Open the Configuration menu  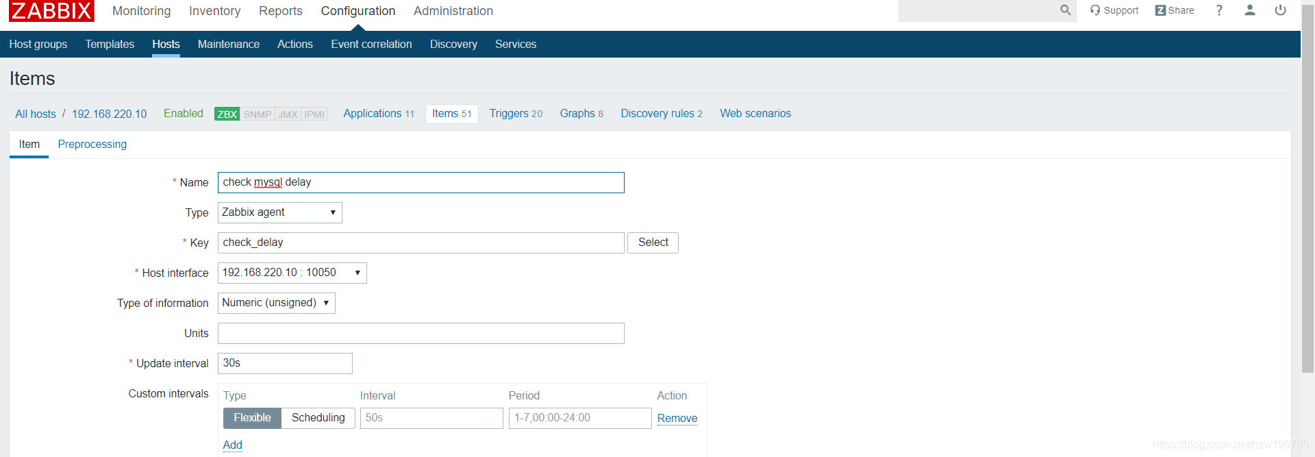(x=358, y=11)
